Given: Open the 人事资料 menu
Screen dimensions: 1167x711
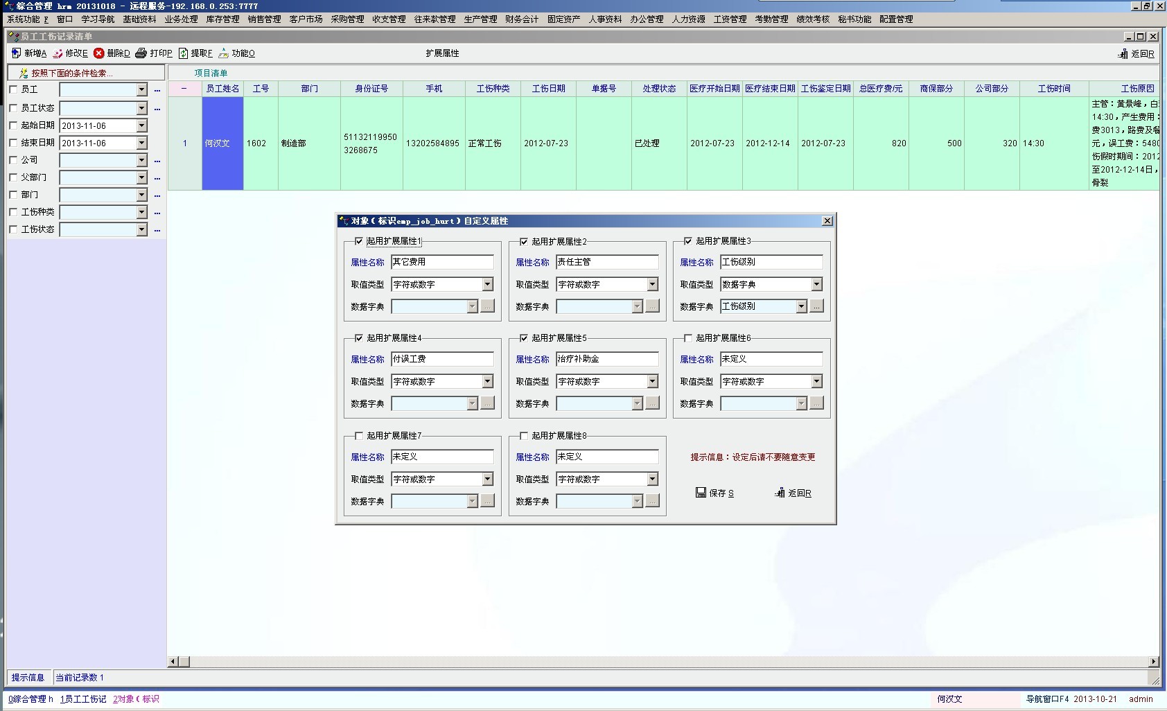Looking at the screenshot, I should point(605,19).
